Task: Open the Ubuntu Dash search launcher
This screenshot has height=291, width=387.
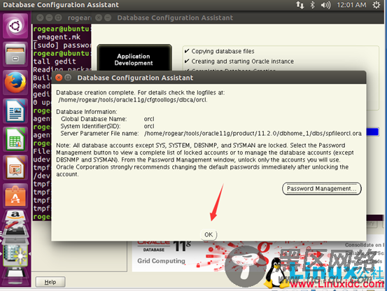Action: (x=15, y=26)
